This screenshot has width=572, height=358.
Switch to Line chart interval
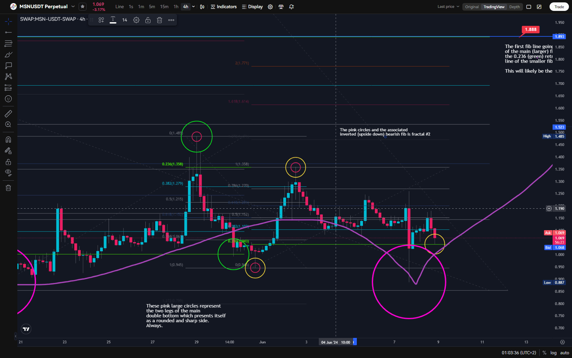coord(120,6)
